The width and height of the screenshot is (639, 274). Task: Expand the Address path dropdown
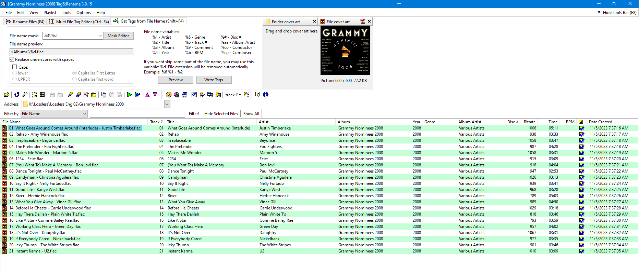point(167,104)
